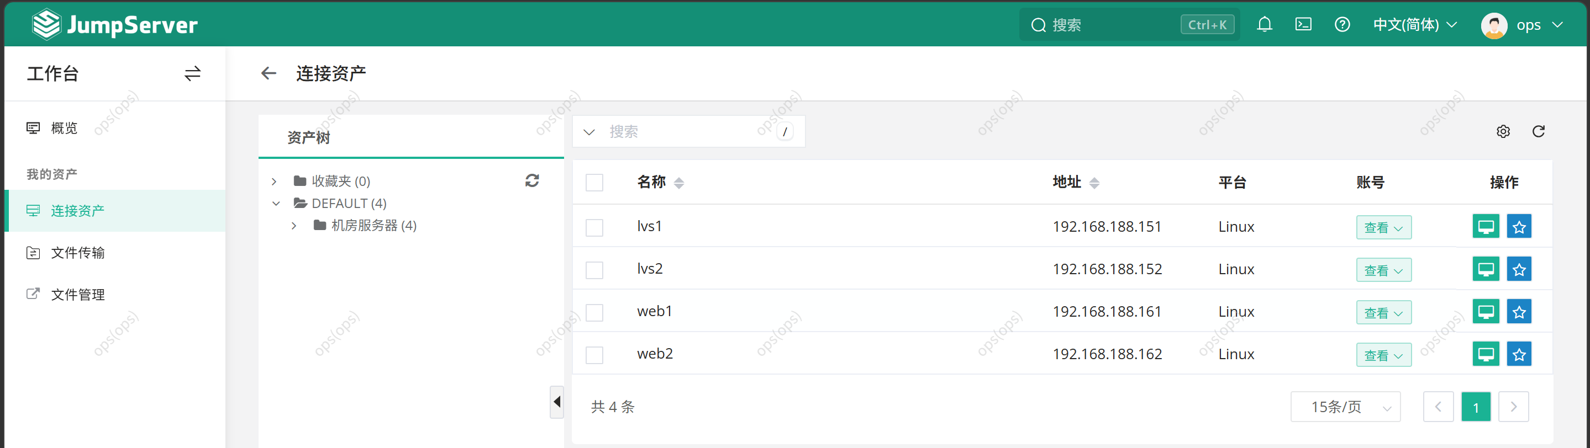The height and width of the screenshot is (448, 1590).
Task: Open the notifications bell
Action: (1264, 25)
